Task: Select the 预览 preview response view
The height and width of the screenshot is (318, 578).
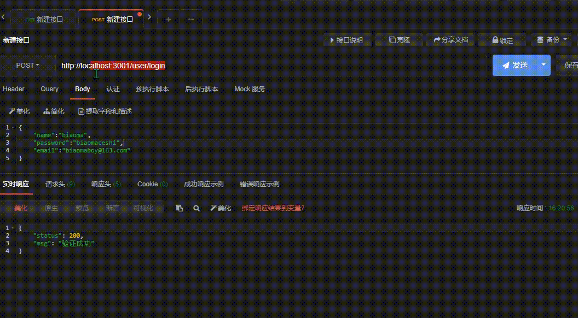Action: point(82,208)
